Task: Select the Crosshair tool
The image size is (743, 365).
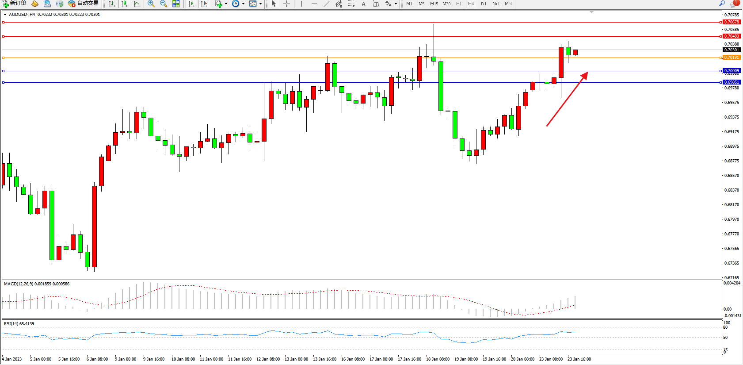Action: [286, 4]
